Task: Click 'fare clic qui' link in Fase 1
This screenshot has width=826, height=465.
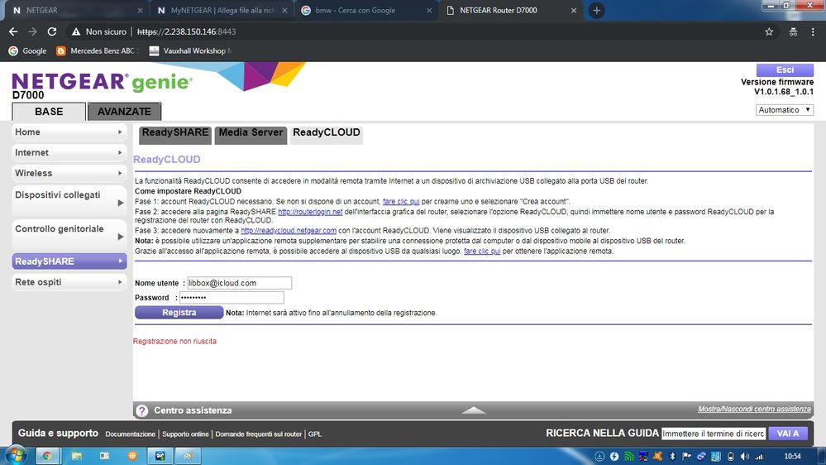Action: (x=401, y=201)
